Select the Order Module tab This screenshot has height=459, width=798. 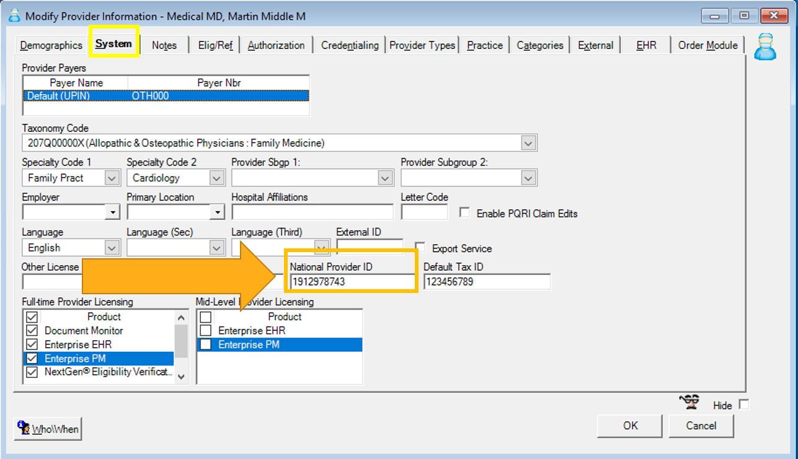coord(707,45)
